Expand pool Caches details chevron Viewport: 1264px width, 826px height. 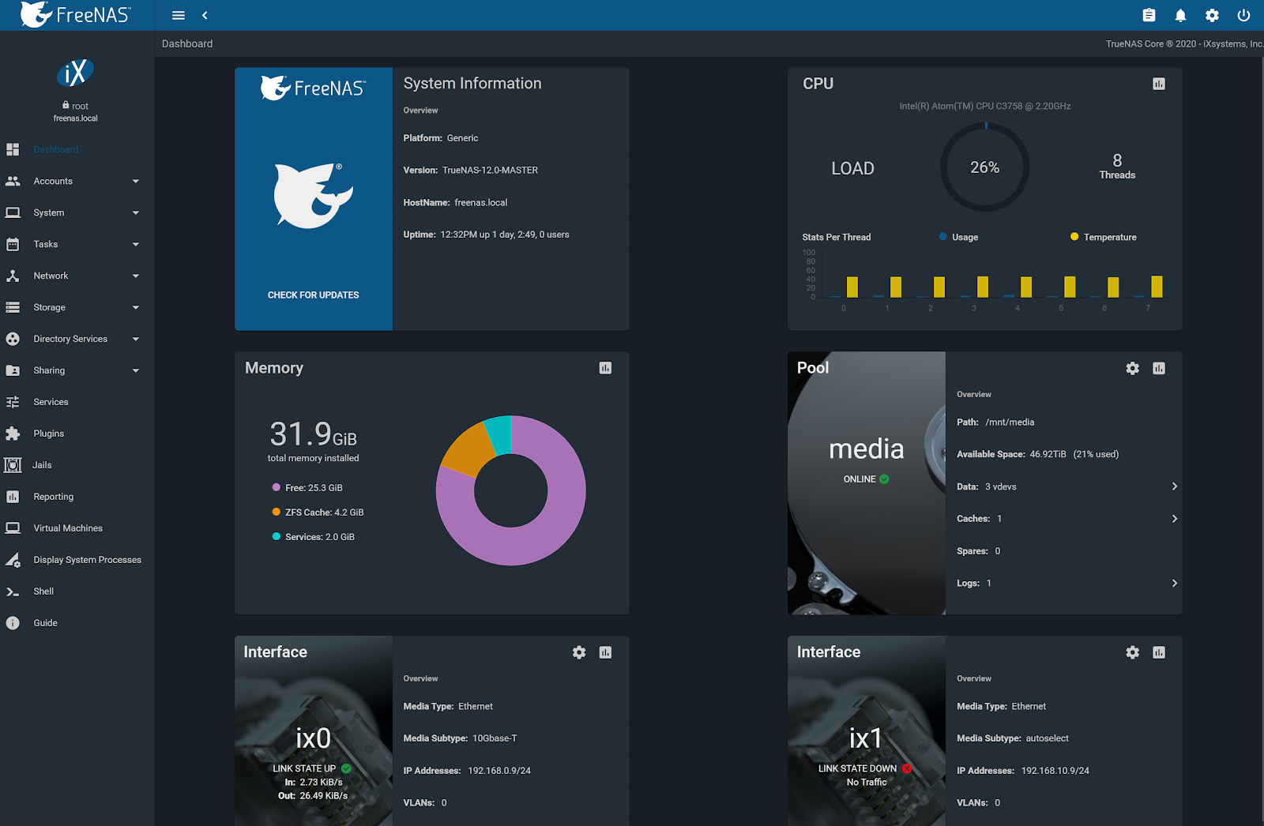click(x=1174, y=519)
